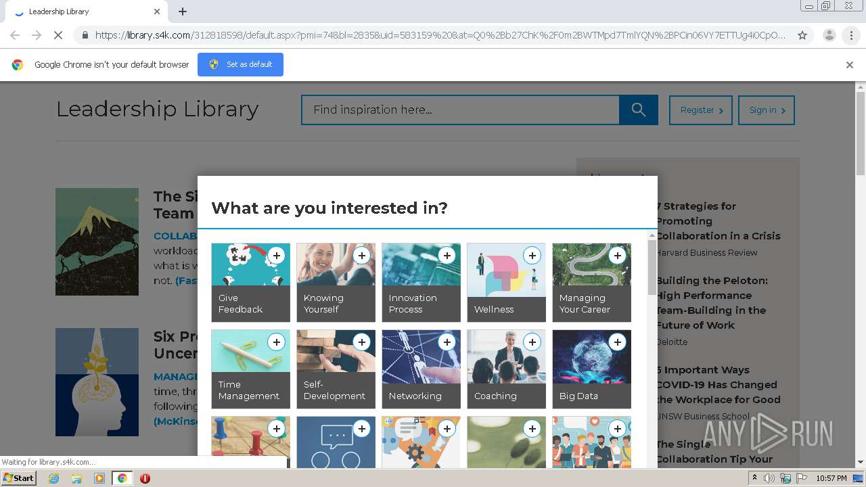Open the red Opera taskbar icon
Image resolution: width=866 pixels, height=487 pixels.
point(145,478)
